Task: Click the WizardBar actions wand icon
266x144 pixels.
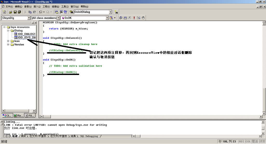Action: 111,18
